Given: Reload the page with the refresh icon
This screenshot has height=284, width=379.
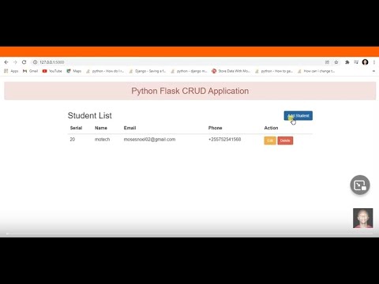Looking at the screenshot, I should pyautogui.click(x=24, y=62).
